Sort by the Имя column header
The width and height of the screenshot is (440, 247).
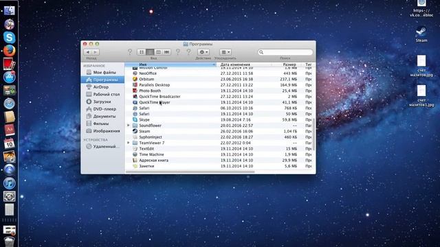pos(170,64)
